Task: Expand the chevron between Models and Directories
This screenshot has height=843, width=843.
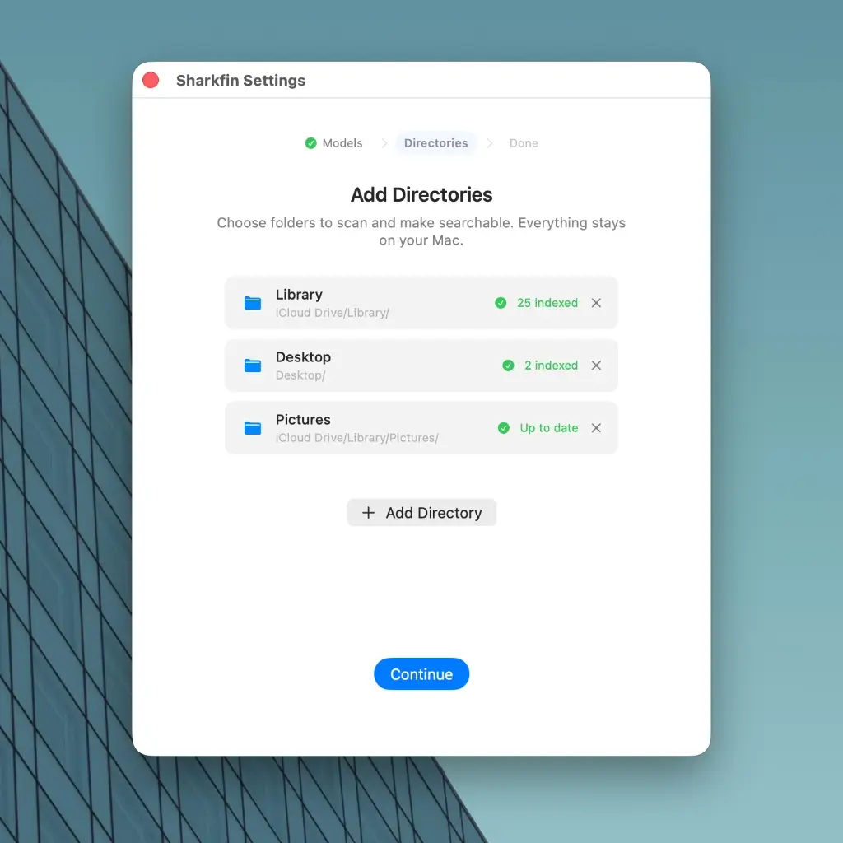Action: coord(383,142)
